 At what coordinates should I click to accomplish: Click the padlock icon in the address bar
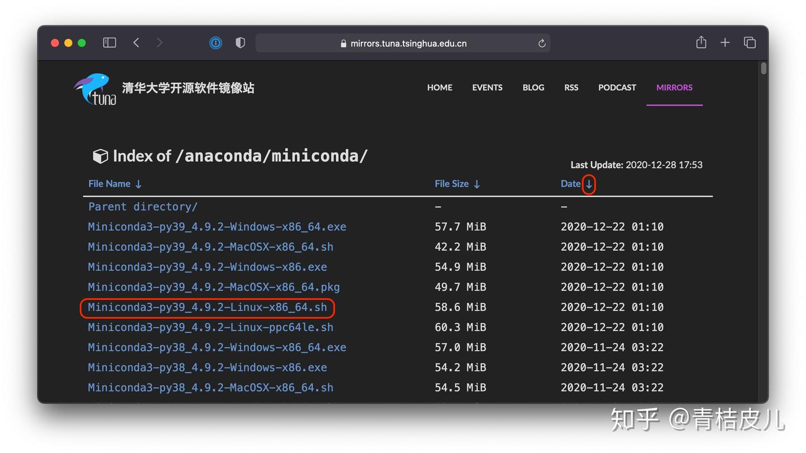[343, 43]
